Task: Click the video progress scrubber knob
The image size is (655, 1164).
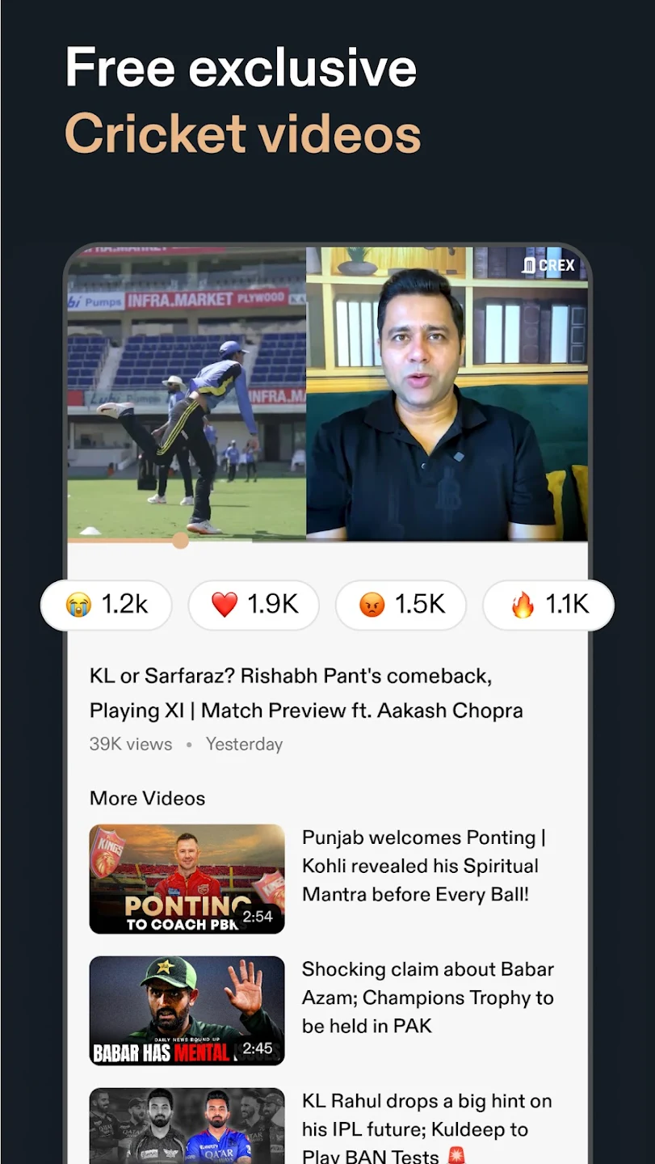Action: tap(180, 541)
